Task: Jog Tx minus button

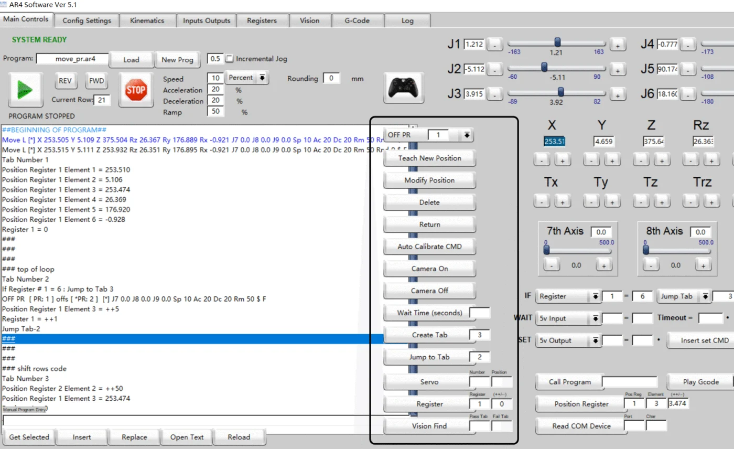Action: [542, 200]
